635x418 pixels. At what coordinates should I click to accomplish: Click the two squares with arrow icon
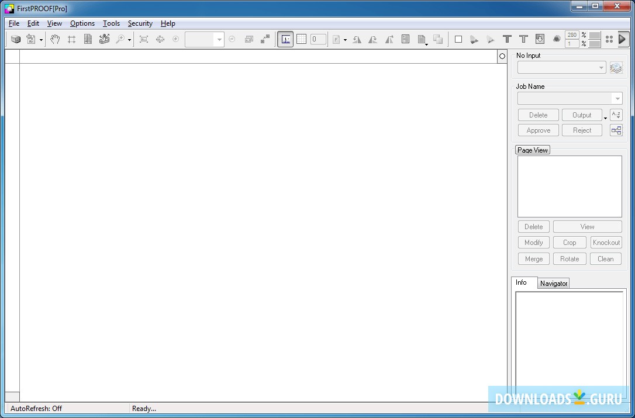pos(265,39)
